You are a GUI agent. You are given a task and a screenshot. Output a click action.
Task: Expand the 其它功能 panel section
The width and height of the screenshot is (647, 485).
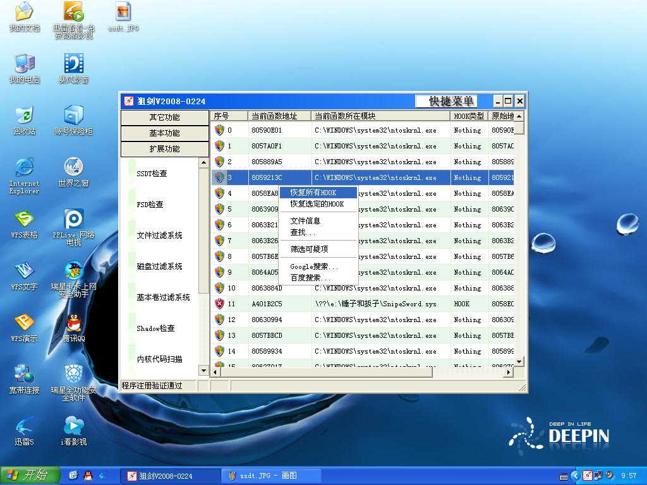164,117
